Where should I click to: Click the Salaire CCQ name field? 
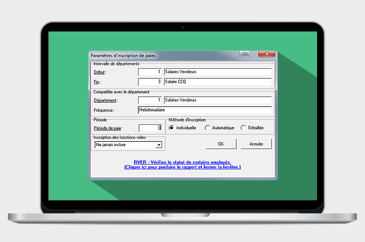(x=218, y=82)
